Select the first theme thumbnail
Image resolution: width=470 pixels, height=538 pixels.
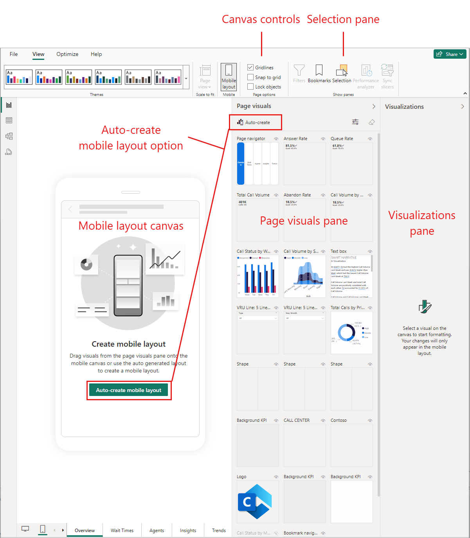coord(18,77)
